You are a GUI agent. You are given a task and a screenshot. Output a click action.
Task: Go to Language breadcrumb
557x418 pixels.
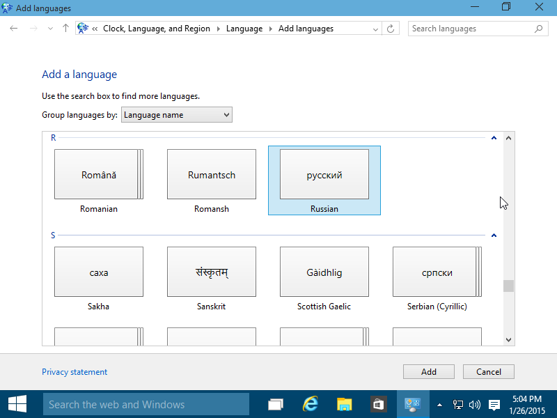pos(244,29)
